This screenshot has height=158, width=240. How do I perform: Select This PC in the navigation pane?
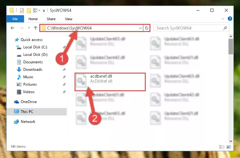click(37, 111)
